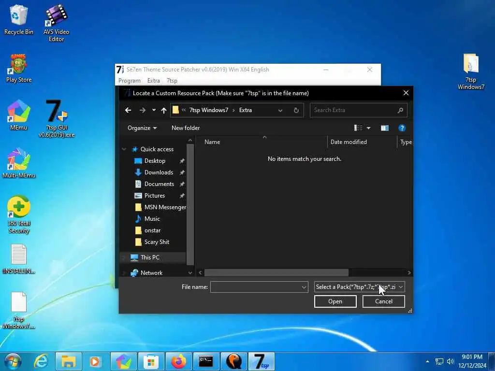Open the Program menu in 7tsp window

(130, 81)
